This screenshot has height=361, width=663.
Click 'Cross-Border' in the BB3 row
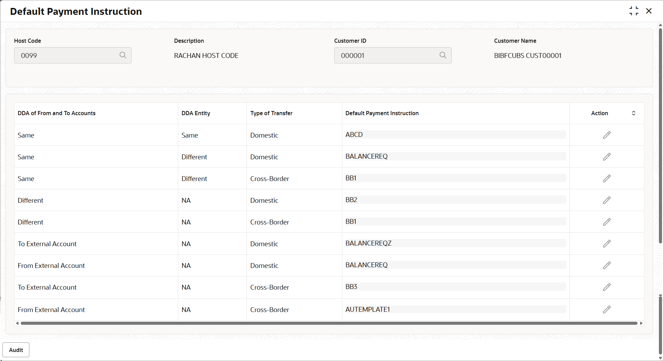(270, 287)
